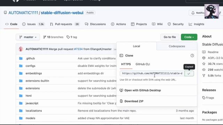The image size is (223, 125).
Task: Click the Notifications bell button
Action: [197, 13]
